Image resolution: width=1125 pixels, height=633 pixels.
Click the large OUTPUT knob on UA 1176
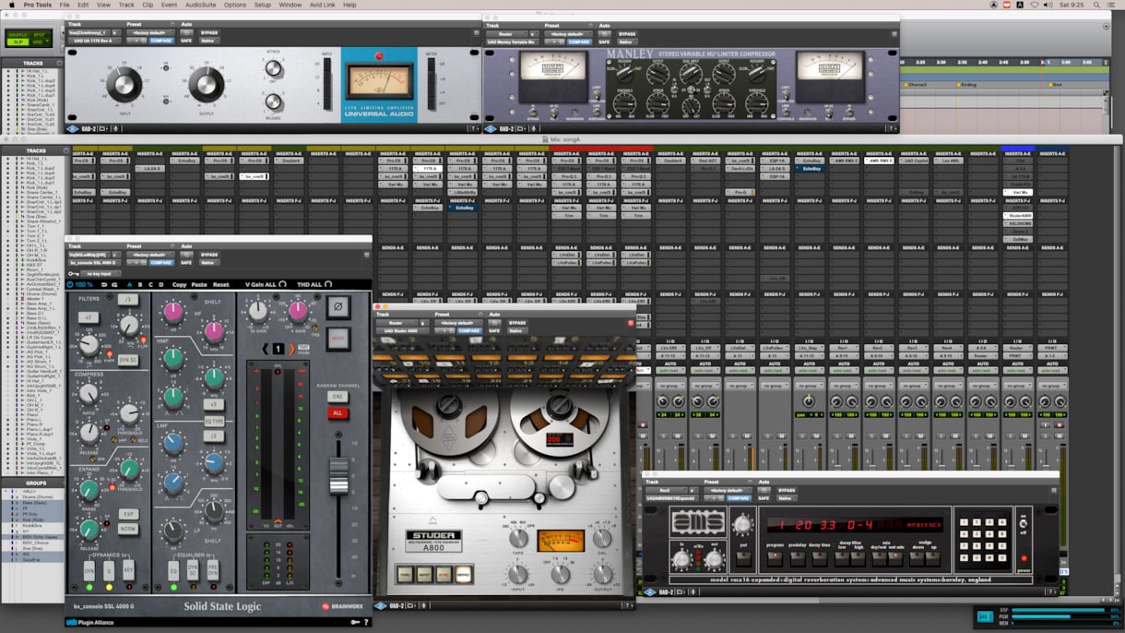[207, 86]
